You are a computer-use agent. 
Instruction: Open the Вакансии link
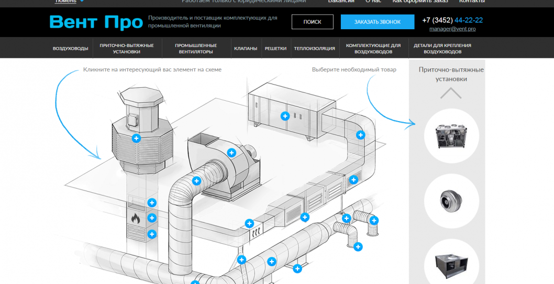(x=341, y=2)
